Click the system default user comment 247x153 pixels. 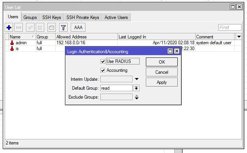pyautogui.click(x=214, y=43)
